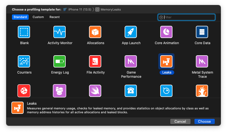227x133 pixels.
Task: Click the Leaks icon in description pane
Action: point(18,108)
